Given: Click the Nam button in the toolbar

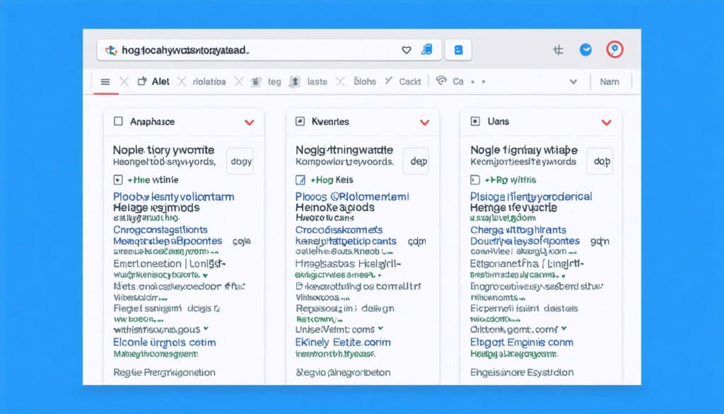Looking at the screenshot, I should tap(609, 82).
